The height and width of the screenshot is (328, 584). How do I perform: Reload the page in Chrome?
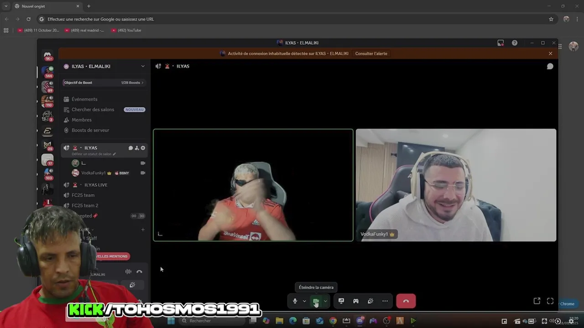coord(28,19)
